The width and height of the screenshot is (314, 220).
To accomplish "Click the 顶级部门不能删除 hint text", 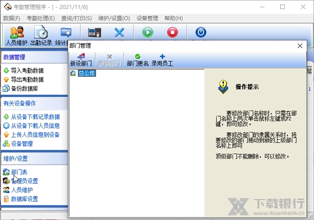I will click(x=253, y=156).
